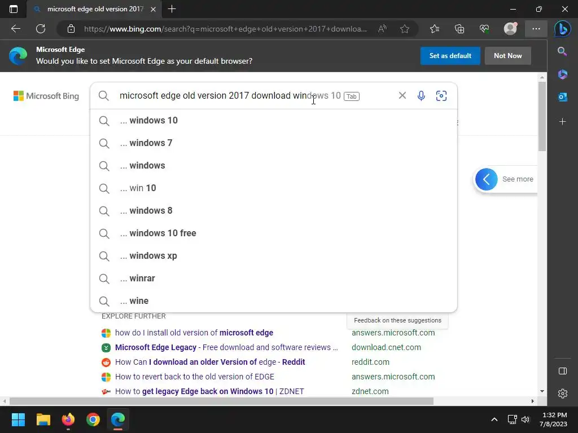Open how do I install old version link

pyautogui.click(x=194, y=333)
